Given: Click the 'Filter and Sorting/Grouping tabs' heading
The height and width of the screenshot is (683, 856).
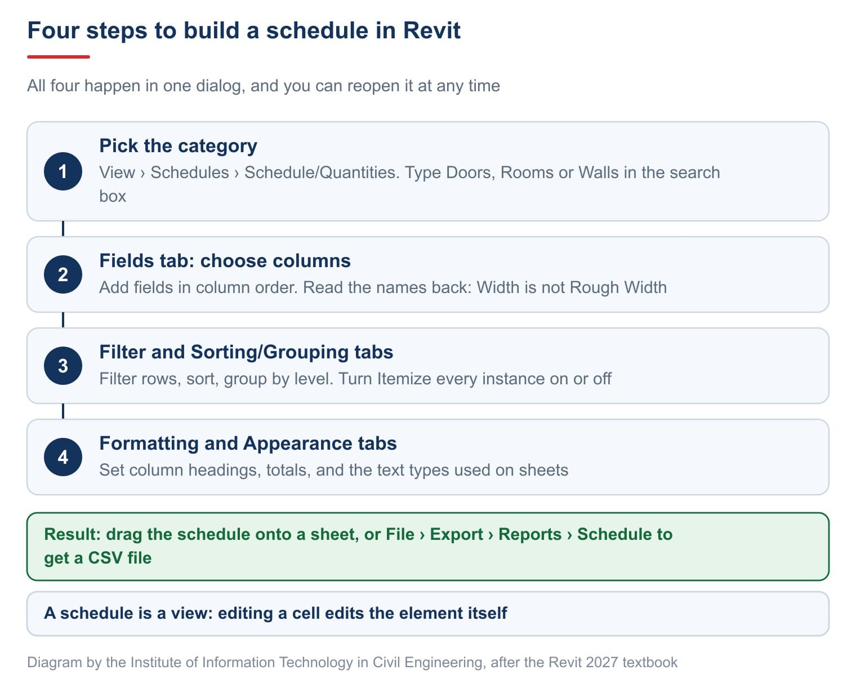Looking at the screenshot, I should pyautogui.click(x=246, y=352).
